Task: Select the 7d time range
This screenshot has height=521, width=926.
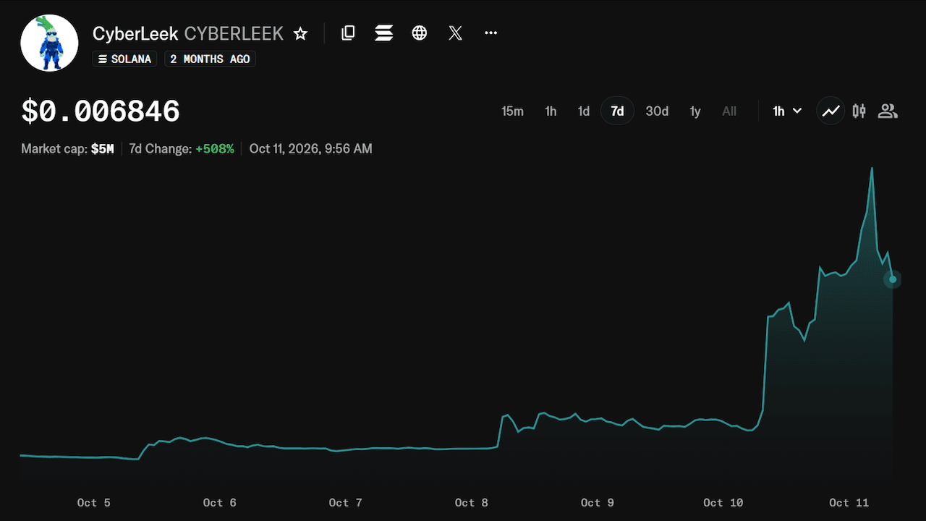Action: click(617, 111)
